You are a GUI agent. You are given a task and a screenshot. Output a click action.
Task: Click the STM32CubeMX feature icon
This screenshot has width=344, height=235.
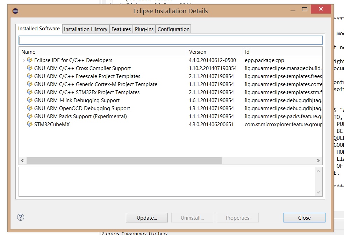[30, 124]
